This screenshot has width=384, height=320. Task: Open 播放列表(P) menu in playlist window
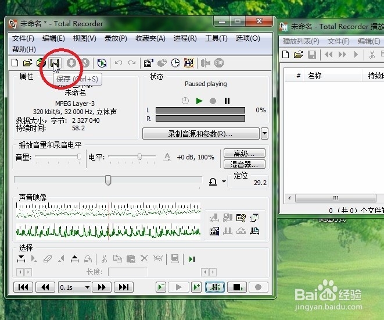click(x=301, y=41)
